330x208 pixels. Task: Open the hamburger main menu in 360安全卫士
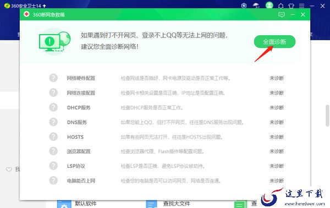tap(301, 6)
